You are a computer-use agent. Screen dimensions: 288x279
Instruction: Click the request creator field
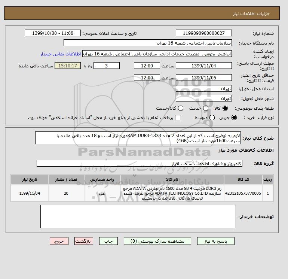157,54
